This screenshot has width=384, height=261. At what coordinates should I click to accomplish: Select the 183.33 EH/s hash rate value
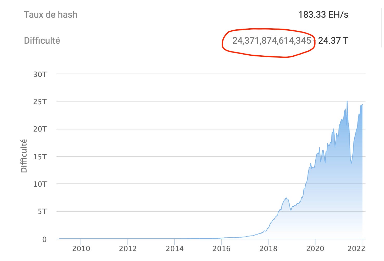(323, 15)
